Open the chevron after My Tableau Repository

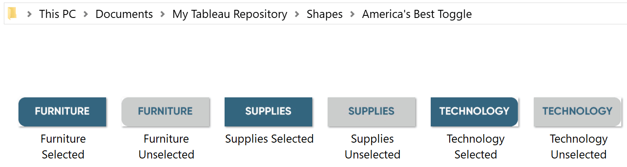click(297, 14)
